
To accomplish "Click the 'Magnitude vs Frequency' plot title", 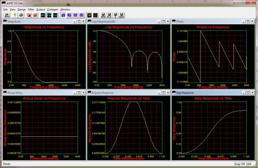I will (x=44, y=27).
